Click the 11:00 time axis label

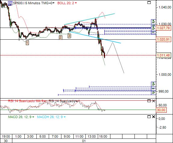pyautogui.click(x=79, y=136)
